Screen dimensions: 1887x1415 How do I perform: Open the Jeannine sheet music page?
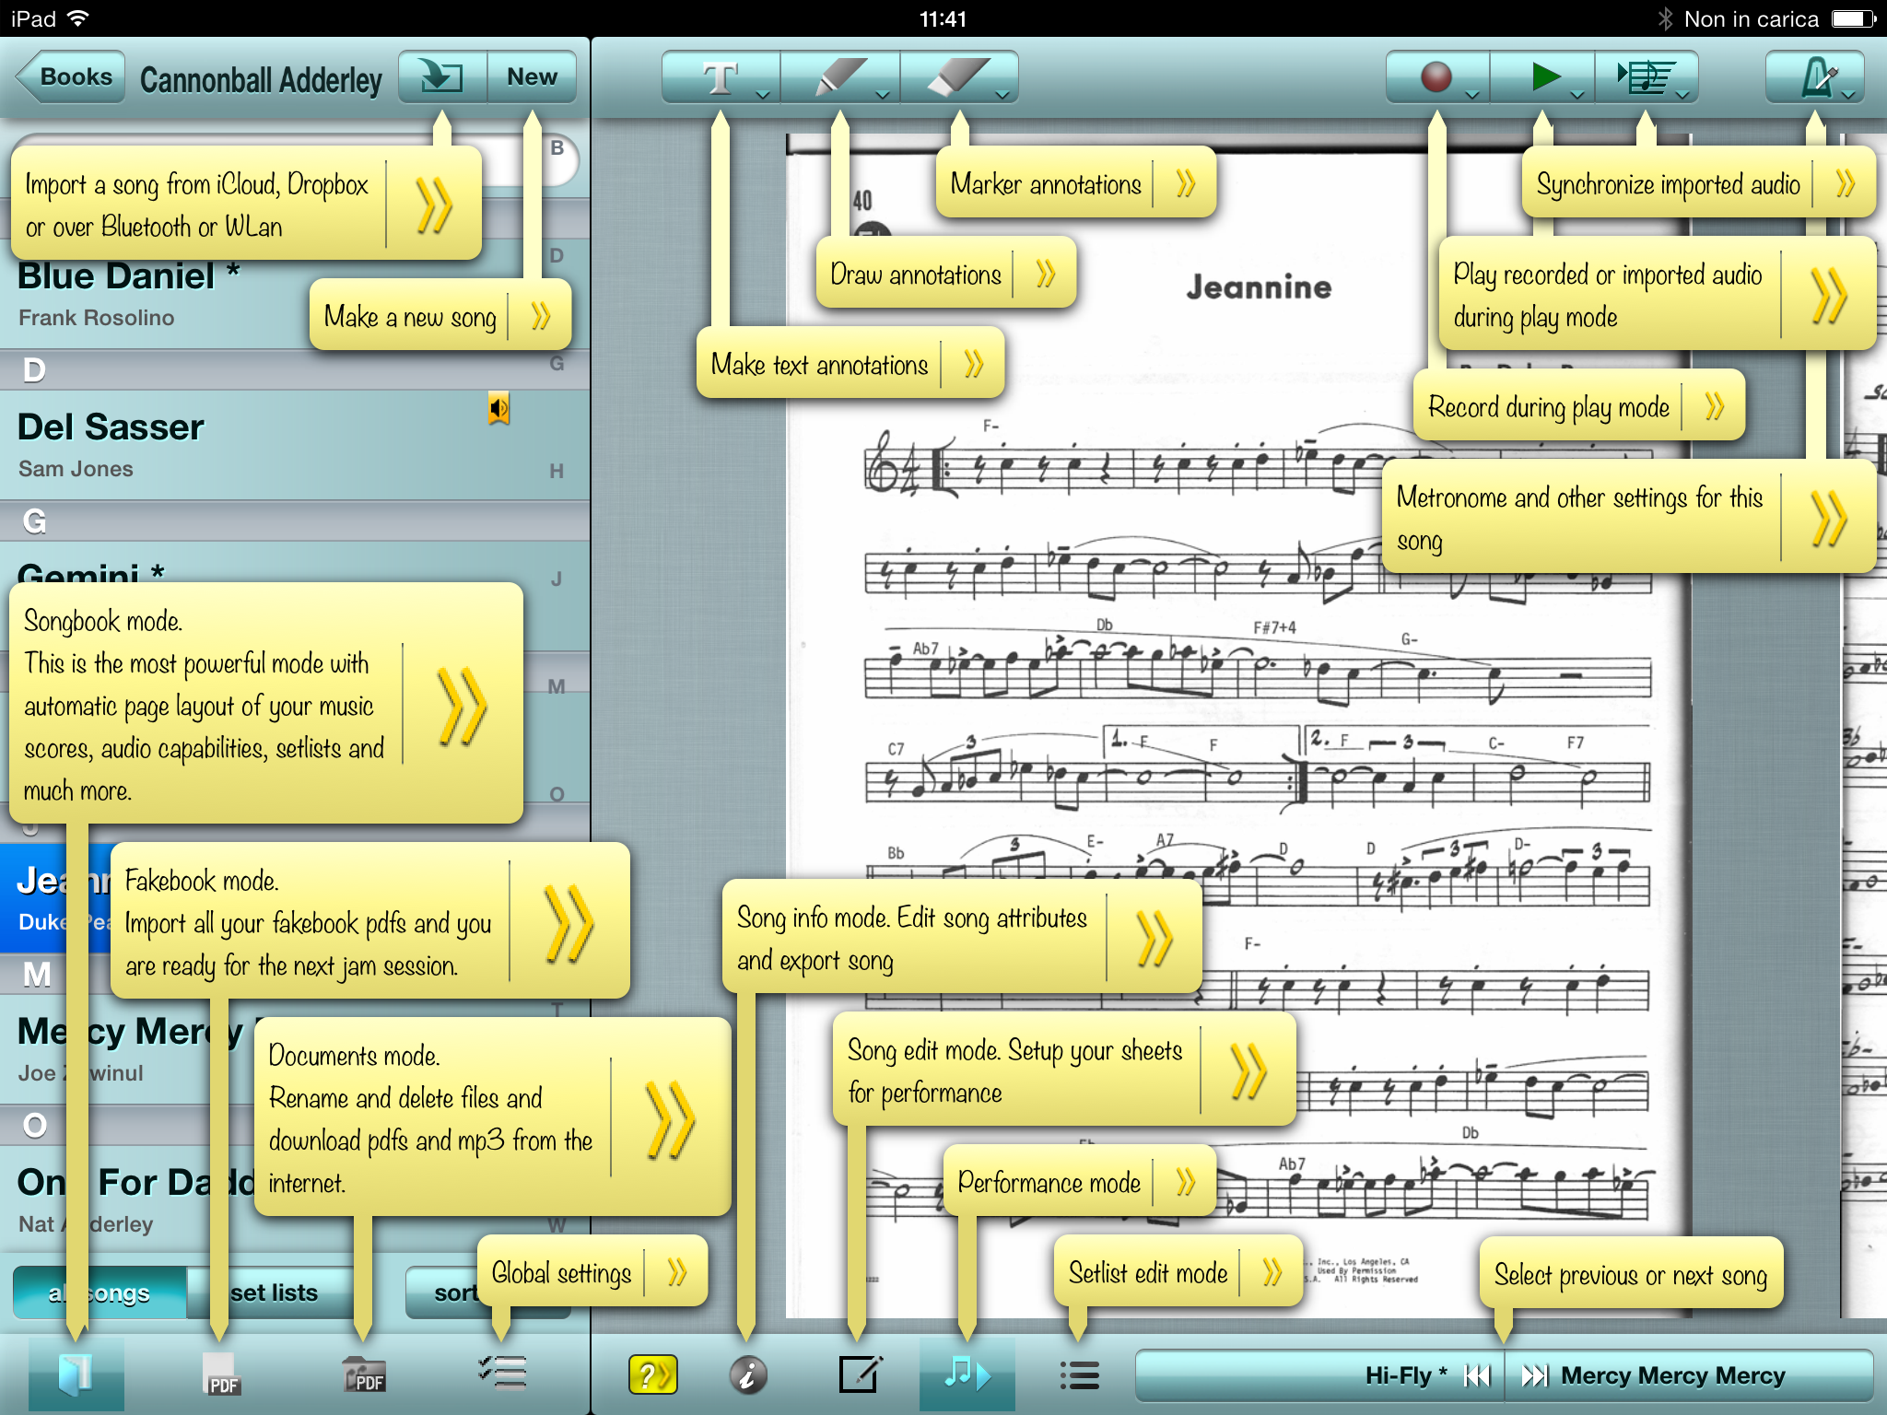(1238, 728)
